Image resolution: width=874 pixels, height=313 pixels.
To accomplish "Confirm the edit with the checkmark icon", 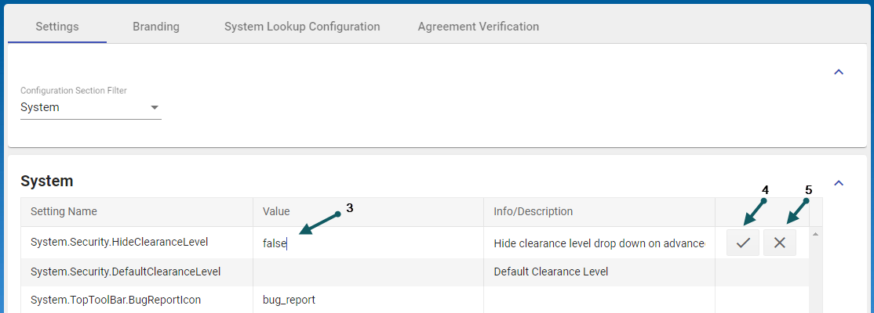I will point(742,243).
